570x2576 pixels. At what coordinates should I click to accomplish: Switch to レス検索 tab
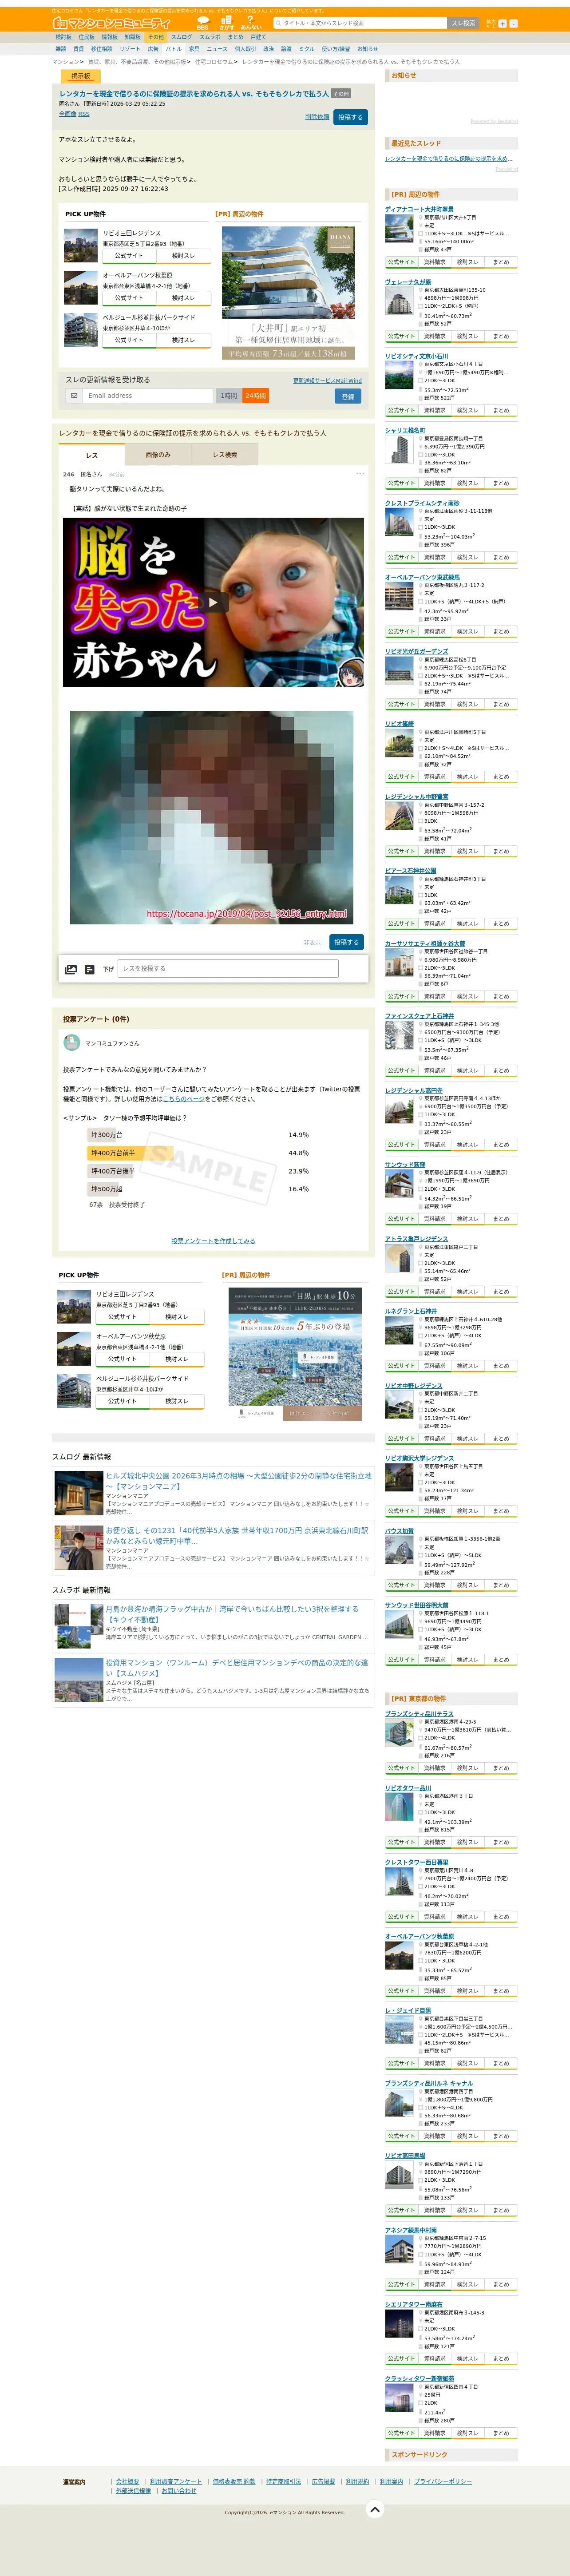225,455
